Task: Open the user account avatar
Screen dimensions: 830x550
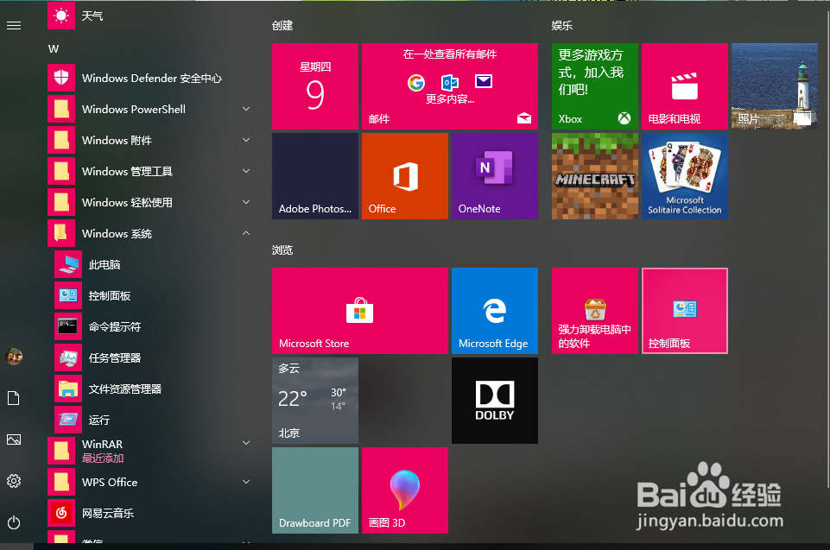Action: (14, 357)
